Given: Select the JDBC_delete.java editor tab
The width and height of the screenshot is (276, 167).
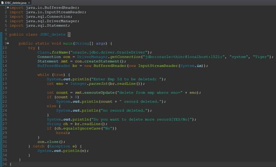Looking at the screenshot, I should [16, 3].
